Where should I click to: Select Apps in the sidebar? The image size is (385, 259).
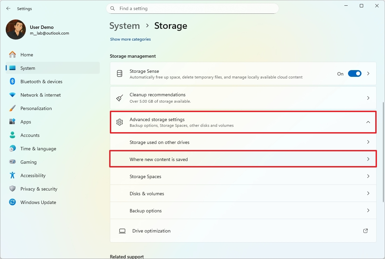pos(26,122)
